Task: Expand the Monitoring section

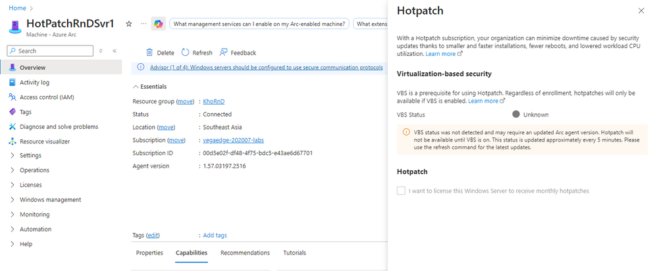Action: click(x=13, y=214)
